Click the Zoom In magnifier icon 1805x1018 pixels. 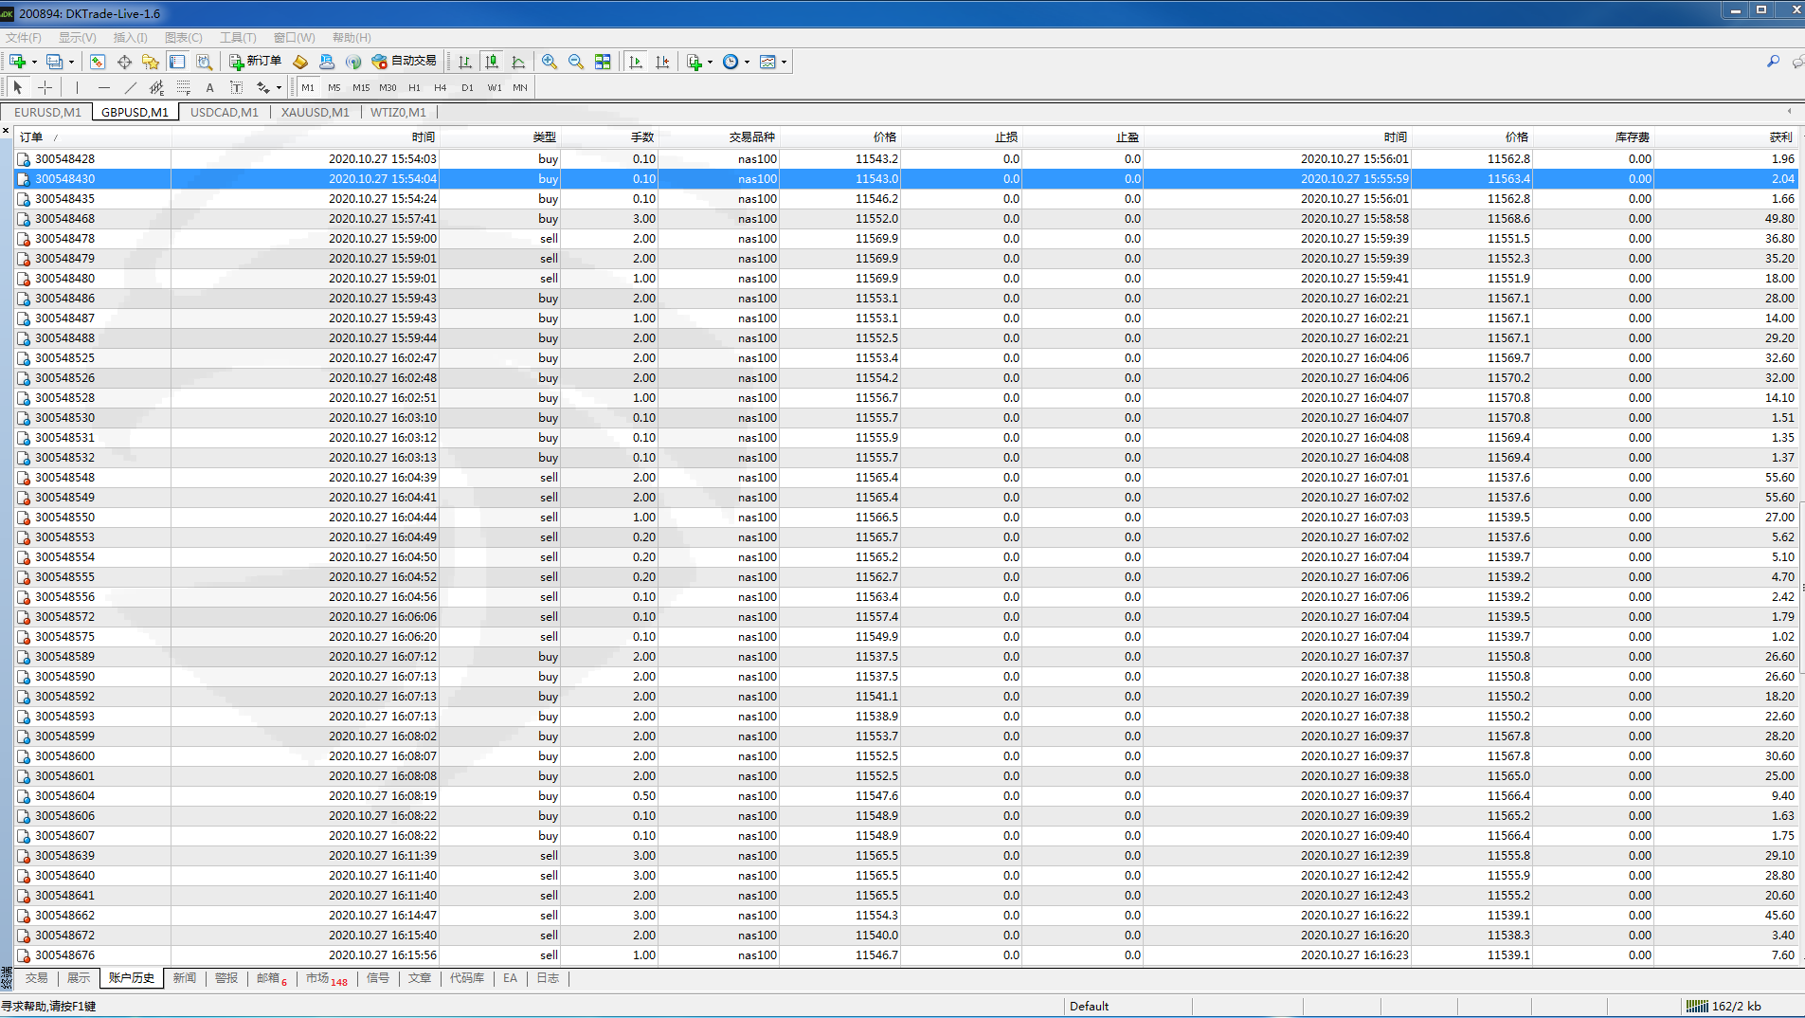pyautogui.click(x=550, y=62)
